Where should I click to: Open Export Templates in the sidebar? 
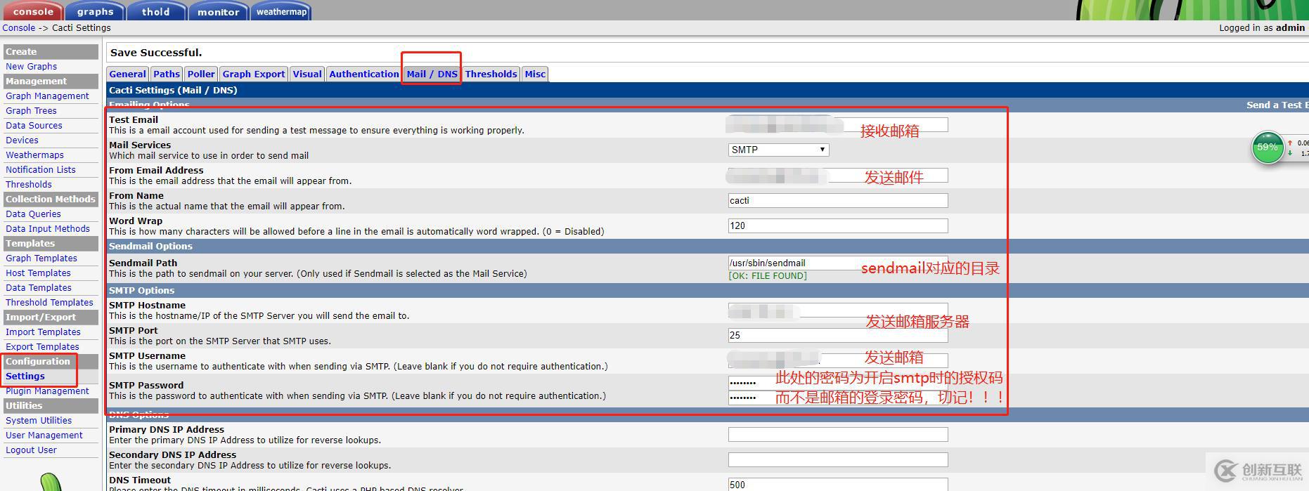pos(42,347)
